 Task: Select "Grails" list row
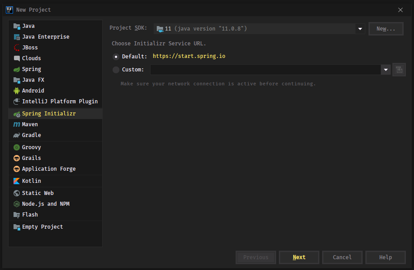(55, 158)
